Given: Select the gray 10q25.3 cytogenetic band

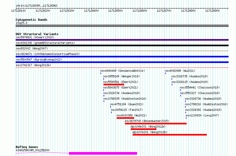Looking at the screenshot, I should pos(122,26).
